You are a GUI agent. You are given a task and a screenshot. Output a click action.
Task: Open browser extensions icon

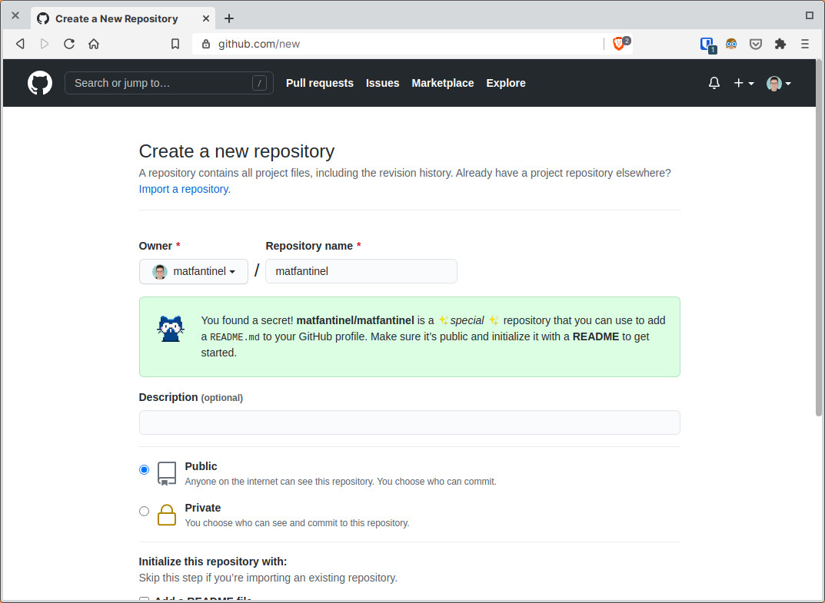(780, 44)
